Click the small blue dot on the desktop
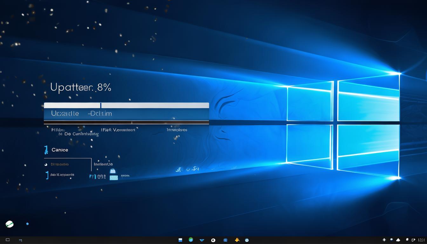The width and height of the screenshot is (427, 244). click(x=27, y=224)
